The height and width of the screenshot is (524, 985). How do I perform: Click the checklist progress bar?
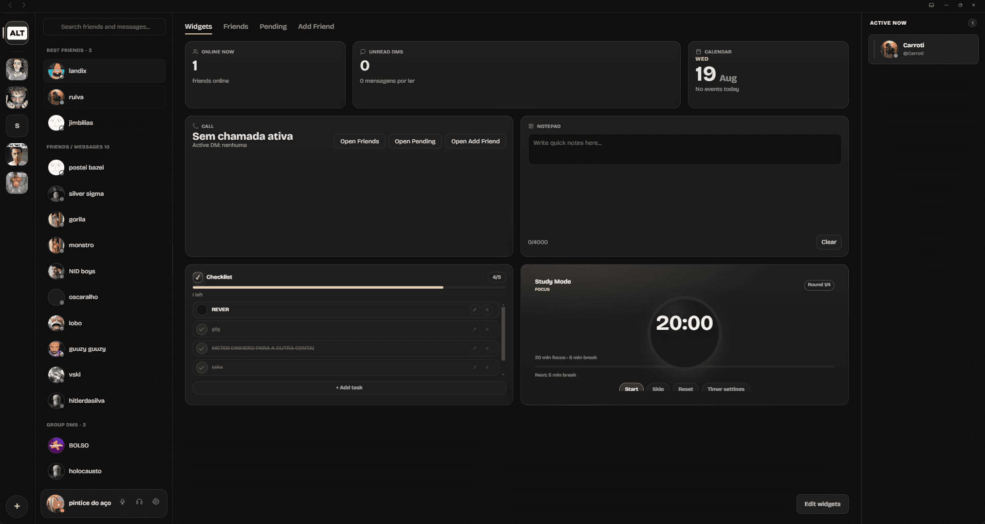click(x=349, y=288)
